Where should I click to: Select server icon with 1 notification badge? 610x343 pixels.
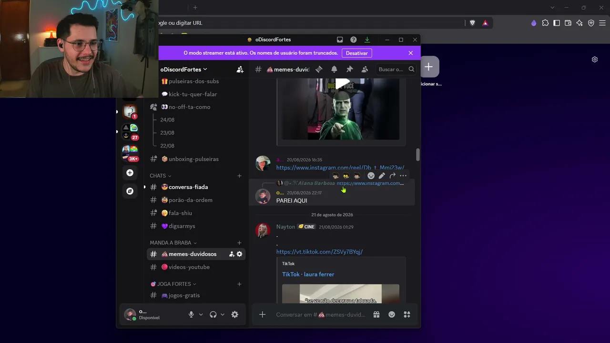click(x=130, y=112)
